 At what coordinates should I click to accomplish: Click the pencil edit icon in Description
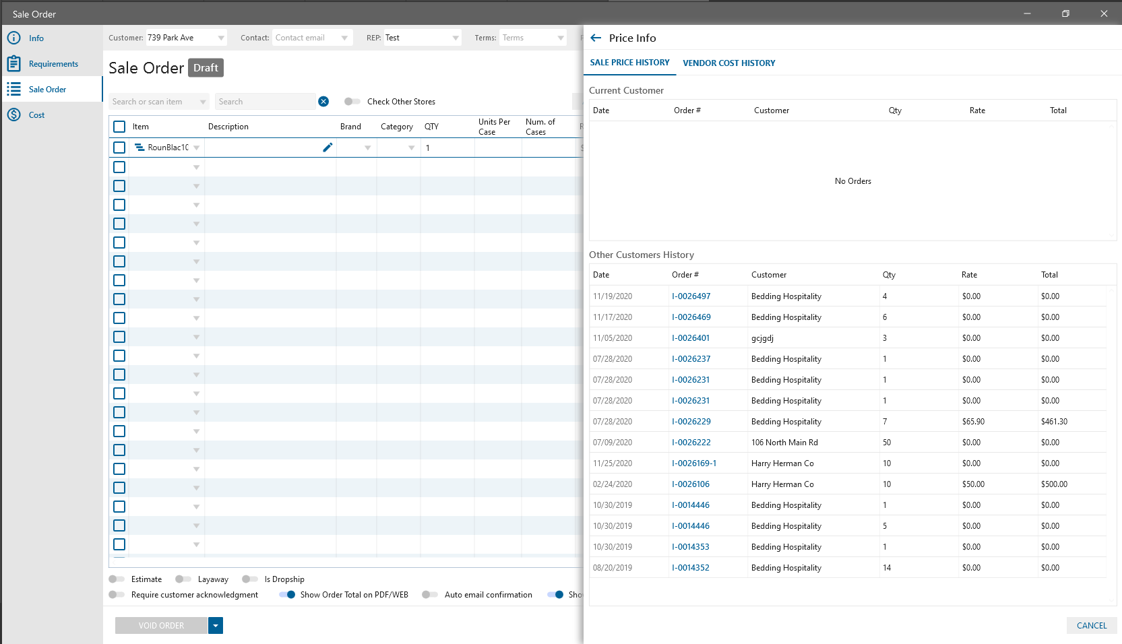pyautogui.click(x=328, y=148)
